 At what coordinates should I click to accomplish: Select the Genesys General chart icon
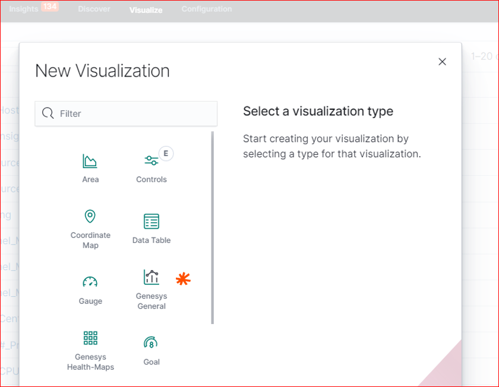[151, 277]
